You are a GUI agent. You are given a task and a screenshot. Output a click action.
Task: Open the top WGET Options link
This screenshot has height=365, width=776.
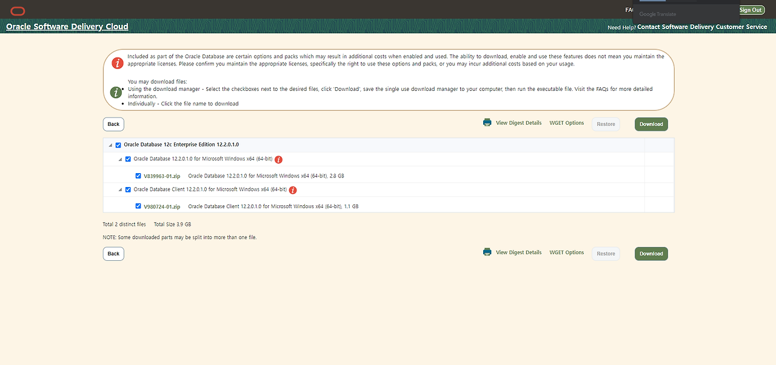[567, 123]
